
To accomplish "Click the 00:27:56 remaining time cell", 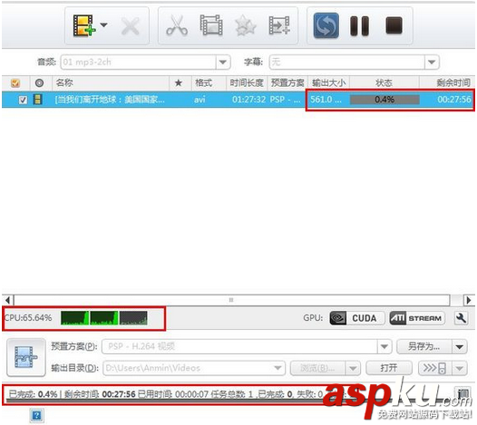I will coord(454,100).
